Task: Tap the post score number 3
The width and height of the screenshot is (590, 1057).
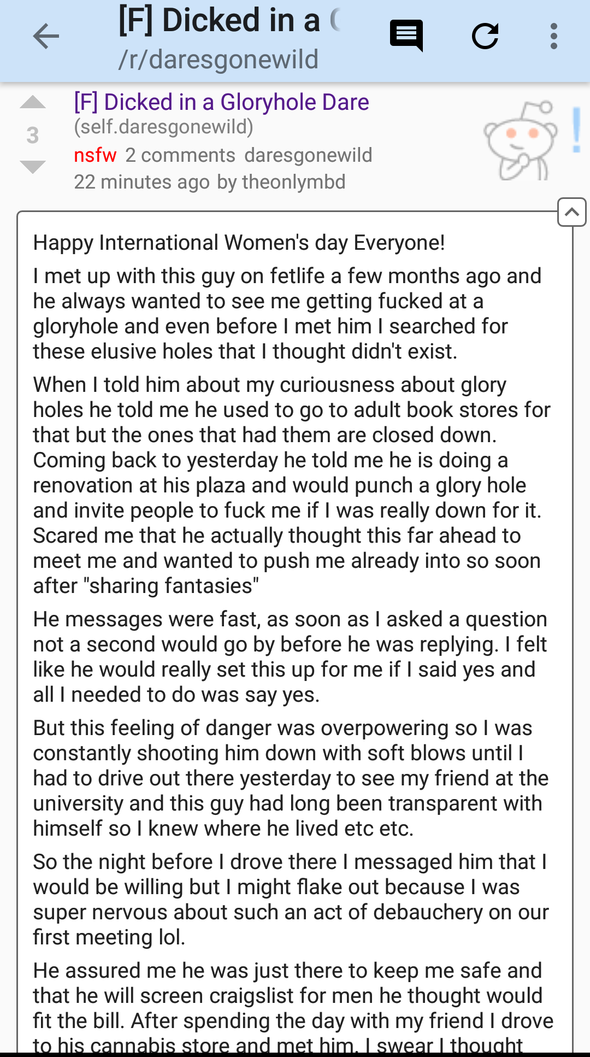Action: (33, 135)
